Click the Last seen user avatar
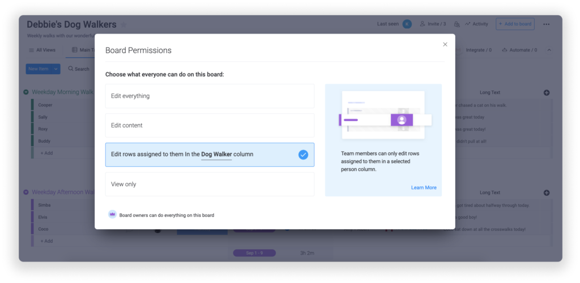The width and height of the screenshot is (580, 283). (x=407, y=24)
